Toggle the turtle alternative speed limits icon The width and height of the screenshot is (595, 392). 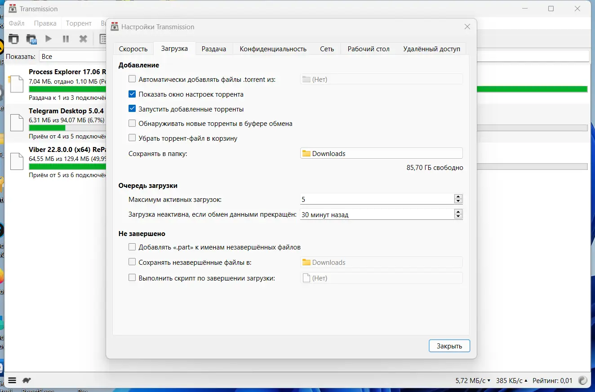point(27,380)
